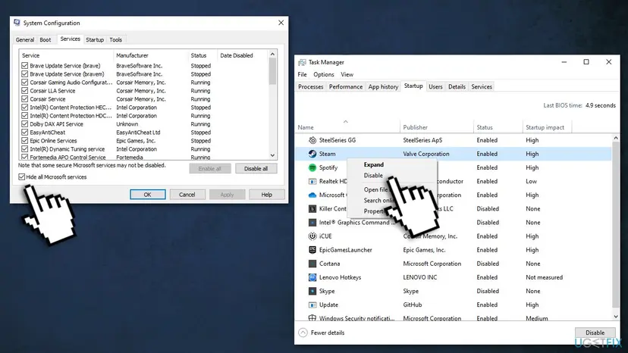Close the System Configuration window

tap(281, 23)
